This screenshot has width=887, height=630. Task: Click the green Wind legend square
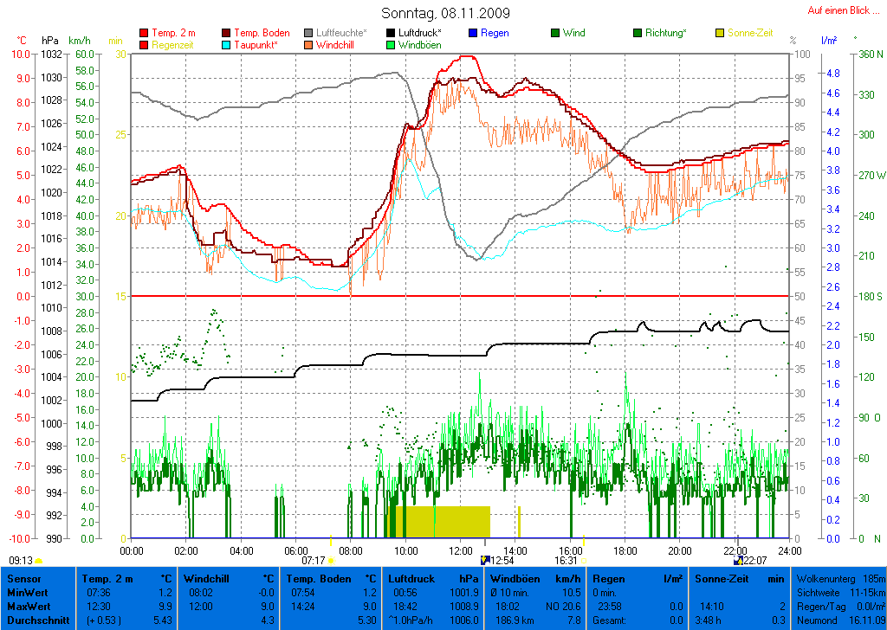555,33
